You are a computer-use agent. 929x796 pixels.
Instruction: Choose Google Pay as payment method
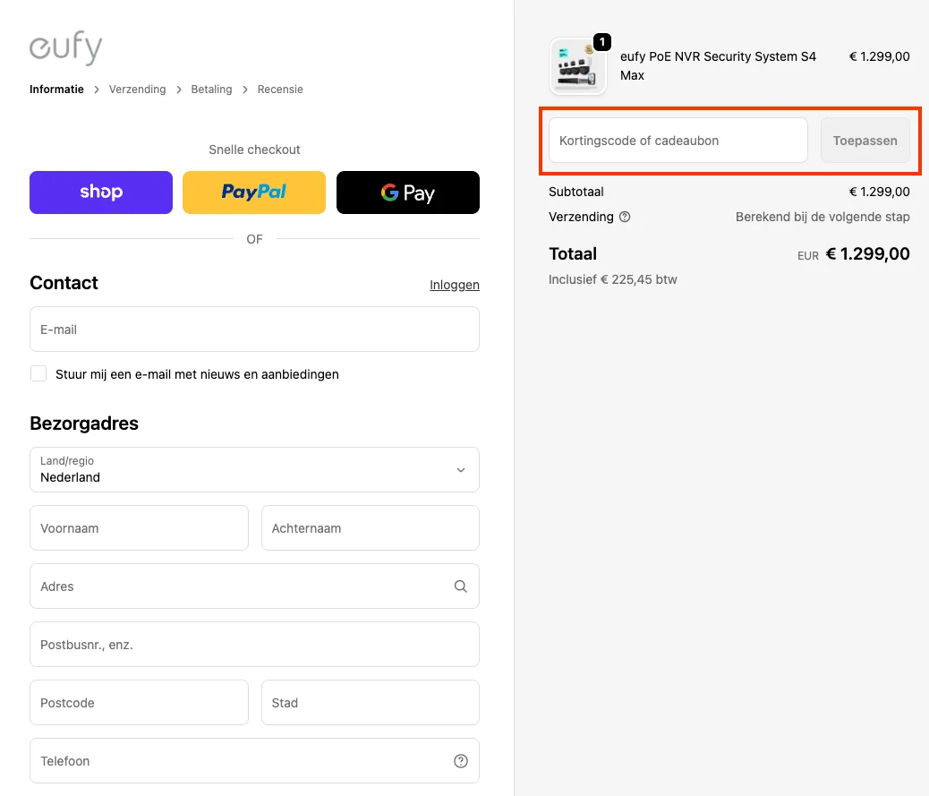[407, 192]
